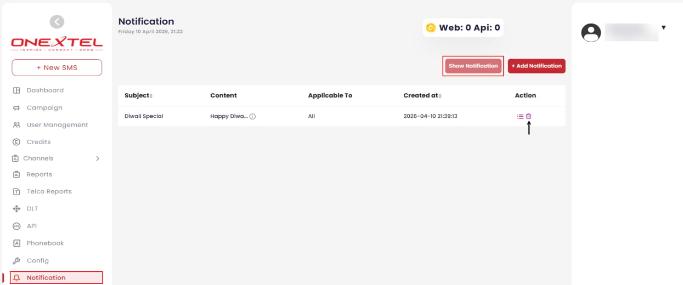Click the Dashboard grid icon
This screenshot has width=683, height=285.
(x=16, y=90)
